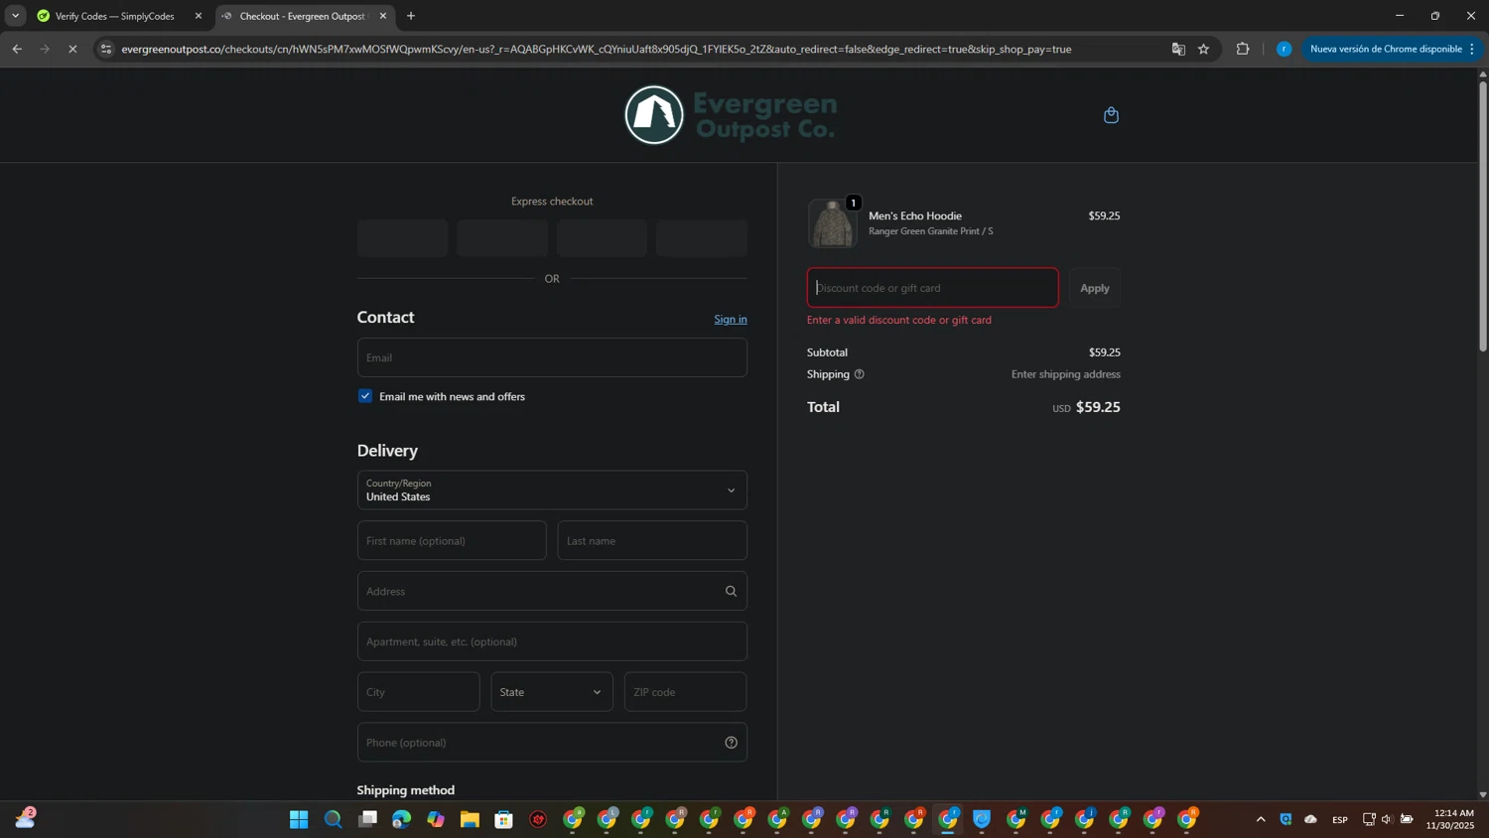Click the Total amount $59.25
The width and height of the screenshot is (1489, 838).
pyautogui.click(x=1098, y=407)
